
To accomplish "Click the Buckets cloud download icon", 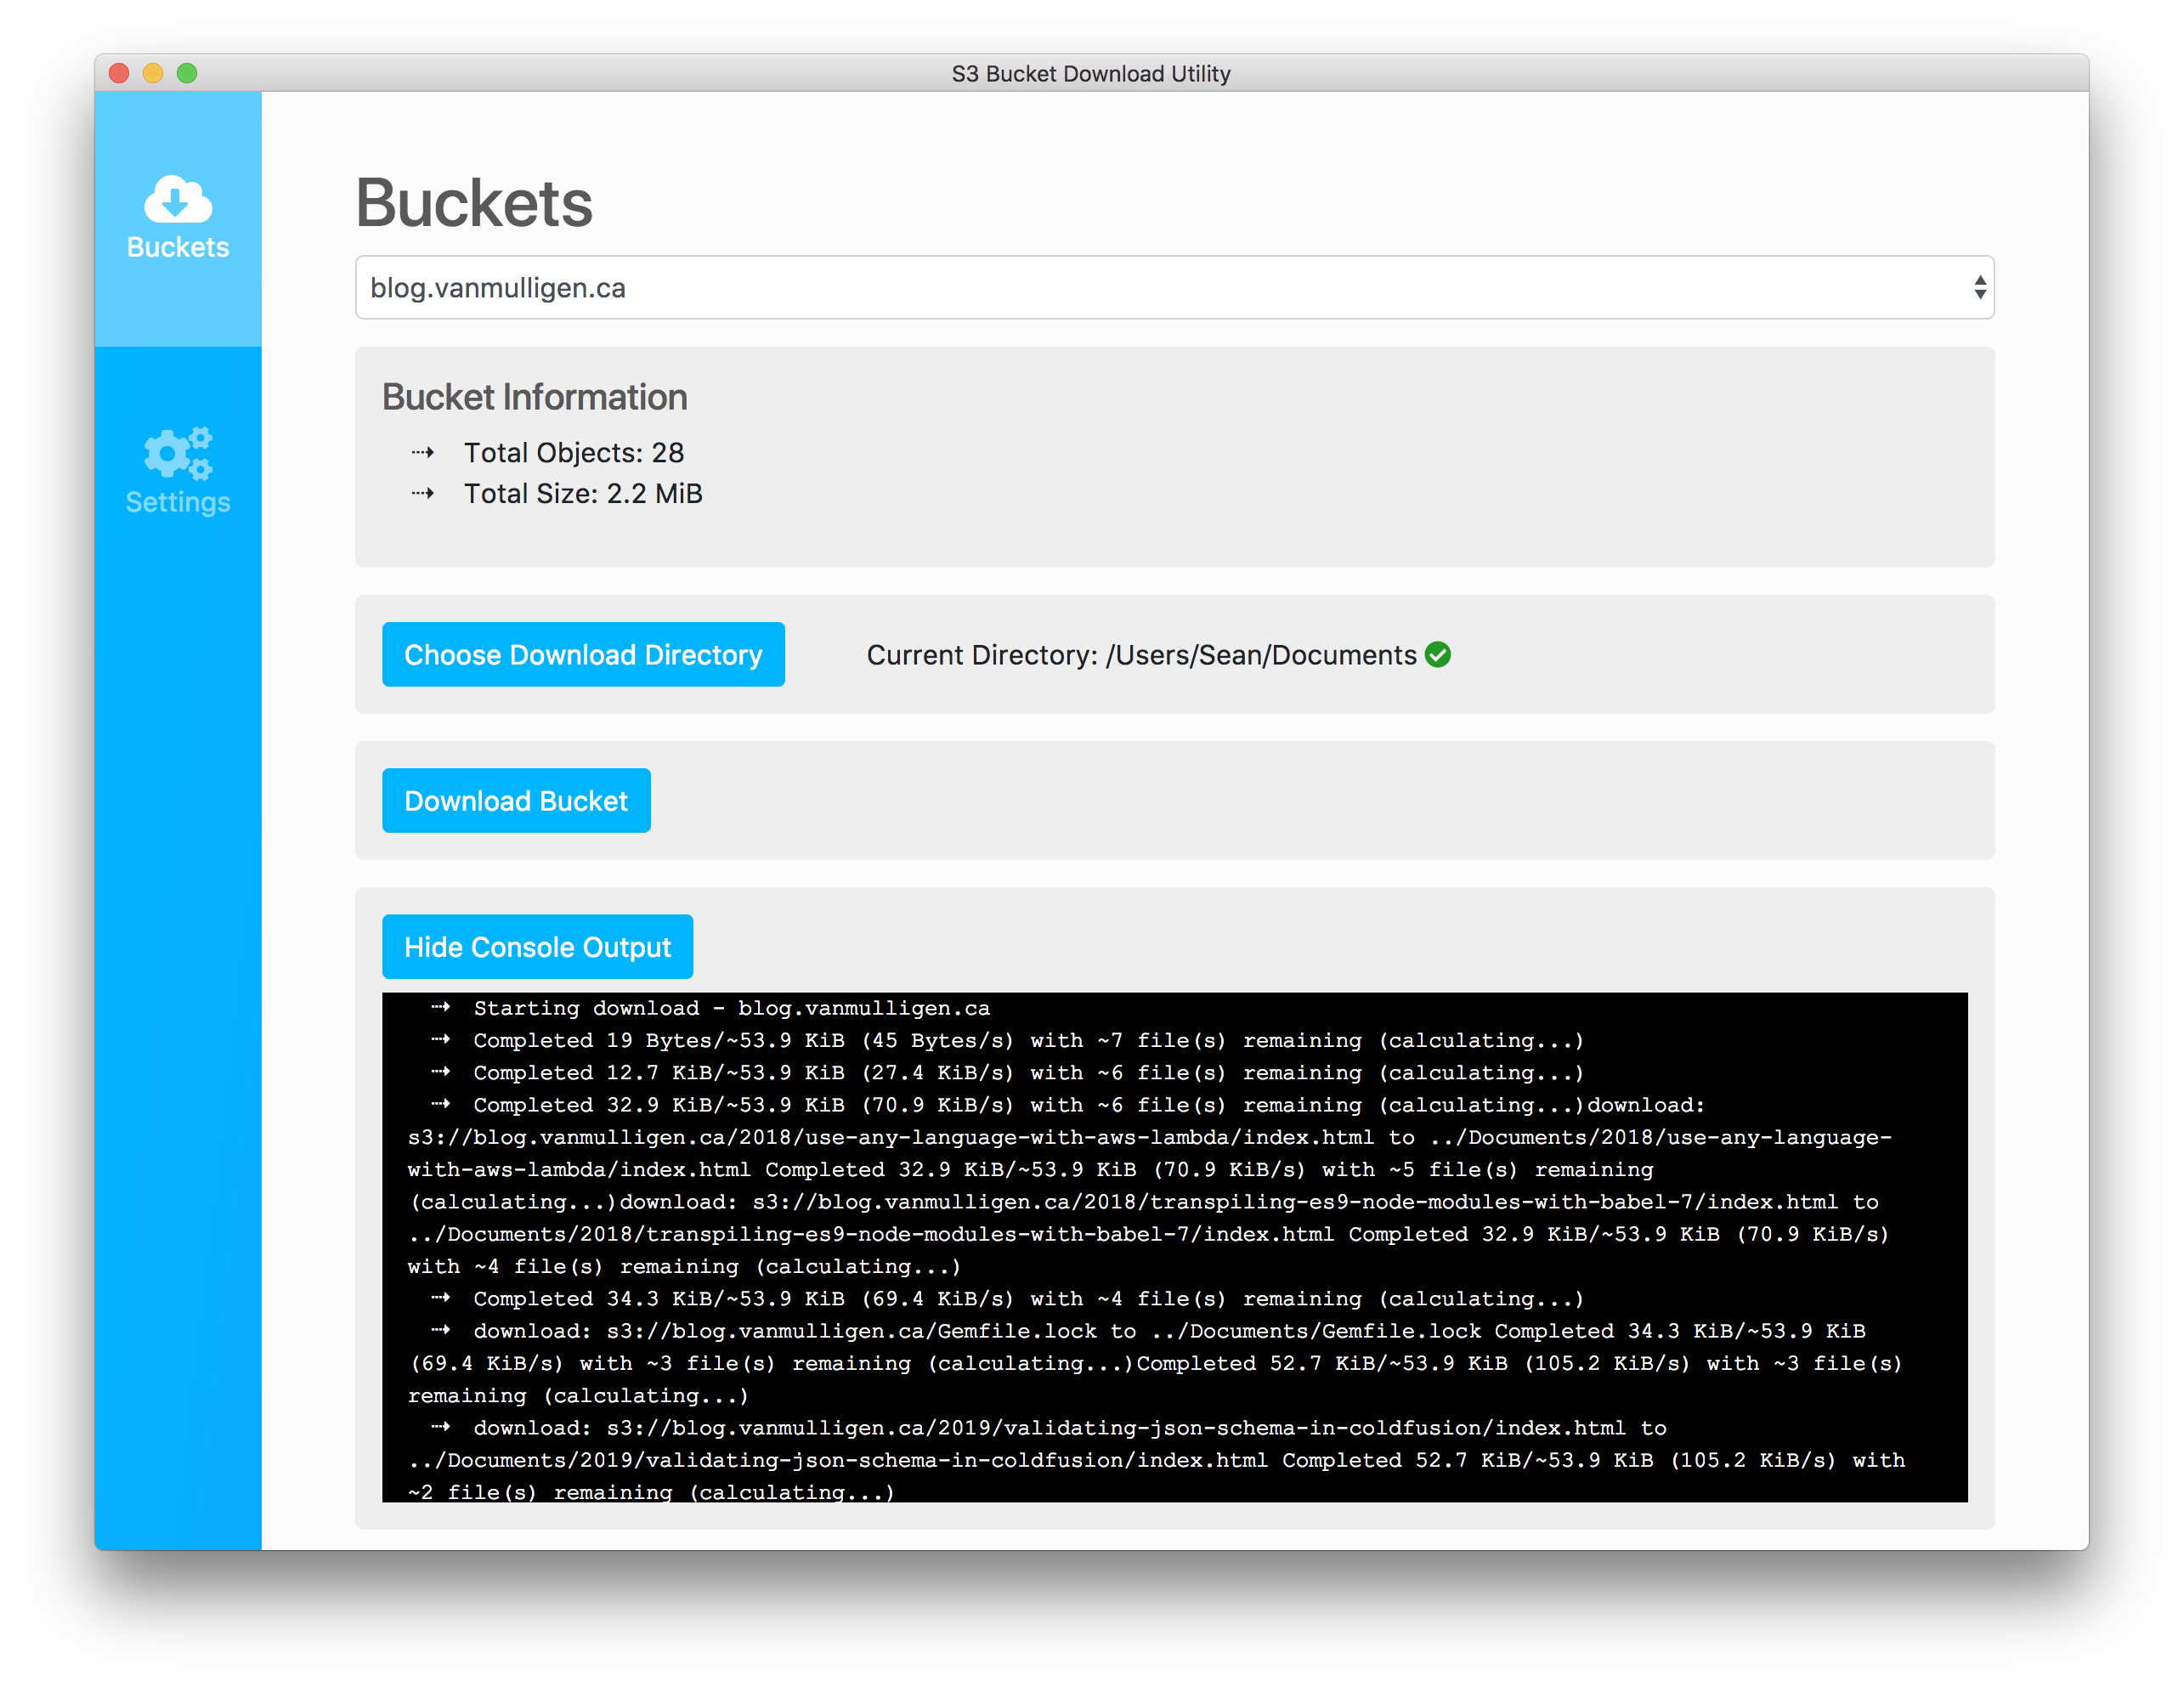I will click(x=178, y=199).
